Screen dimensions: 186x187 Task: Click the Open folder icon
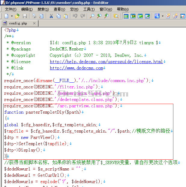17,16
